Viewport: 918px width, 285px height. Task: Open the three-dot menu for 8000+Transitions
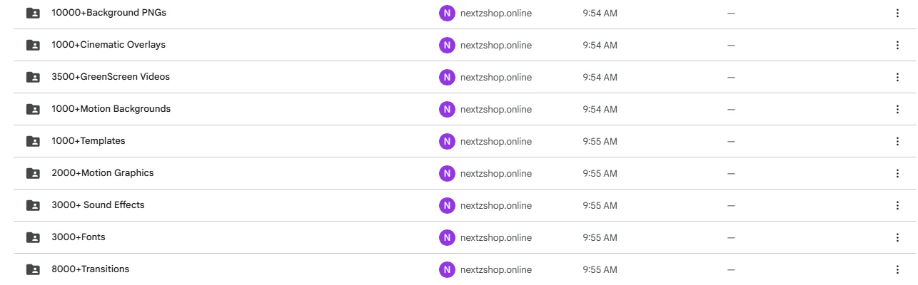pyautogui.click(x=897, y=269)
